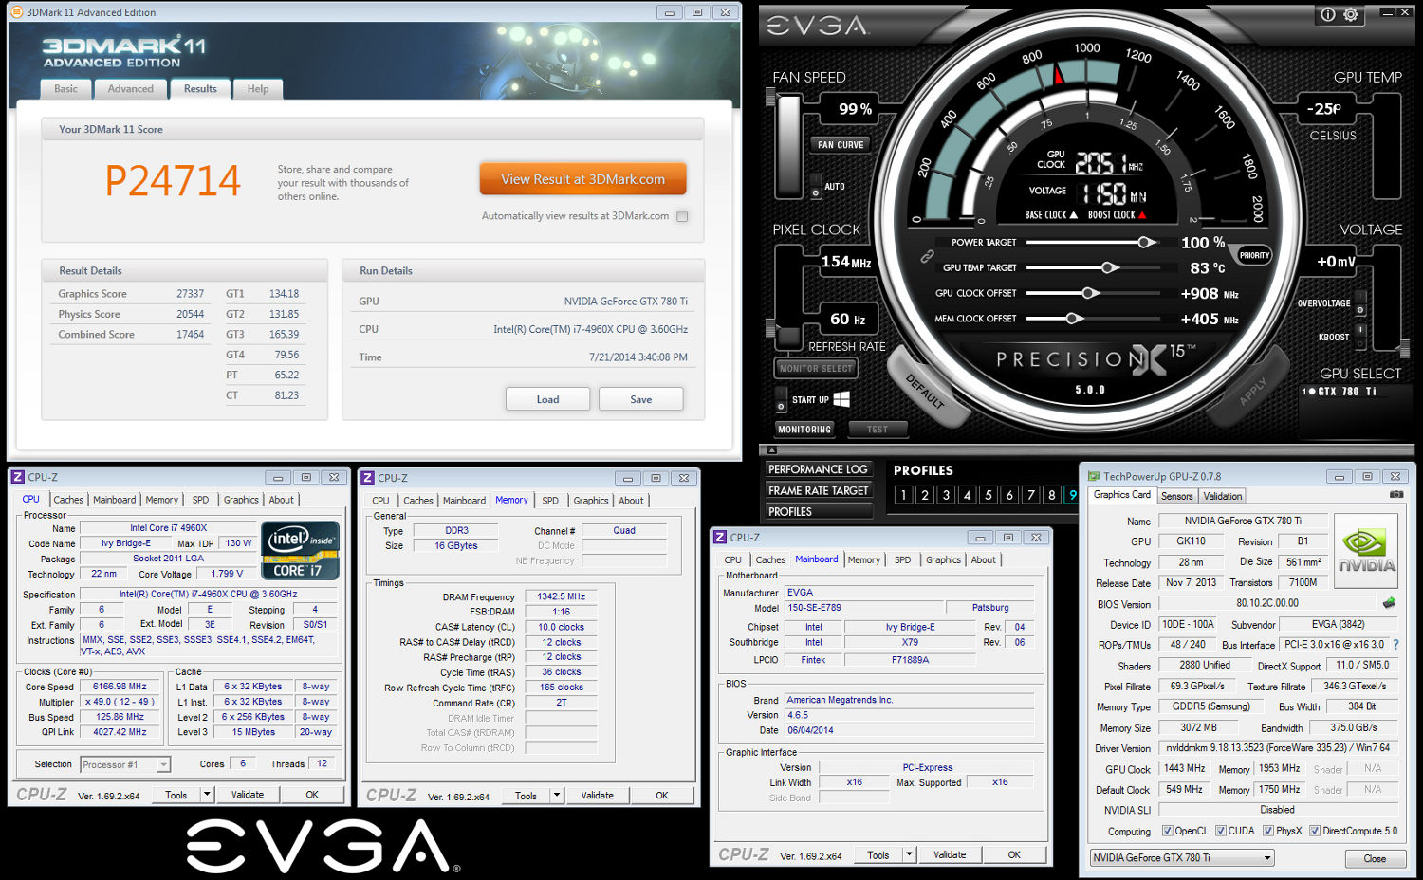Open the Help tab in 3DMark 11
Viewport: 1423px width, 880px height.
258,89
